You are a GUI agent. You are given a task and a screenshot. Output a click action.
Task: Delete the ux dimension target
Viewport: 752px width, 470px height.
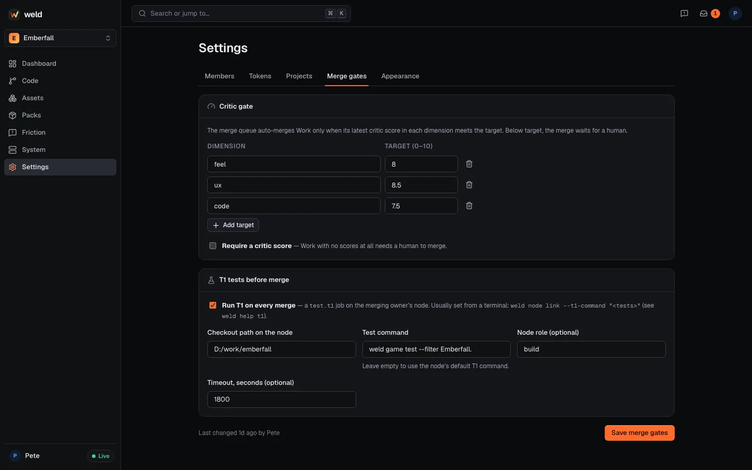tap(469, 185)
